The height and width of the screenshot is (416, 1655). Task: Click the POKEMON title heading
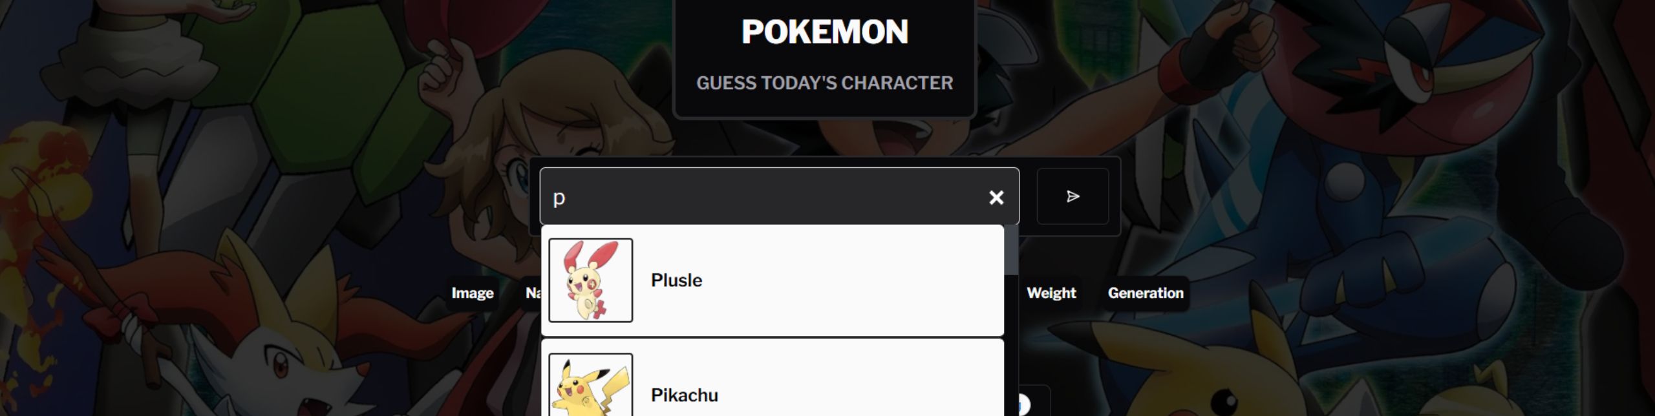(824, 32)
